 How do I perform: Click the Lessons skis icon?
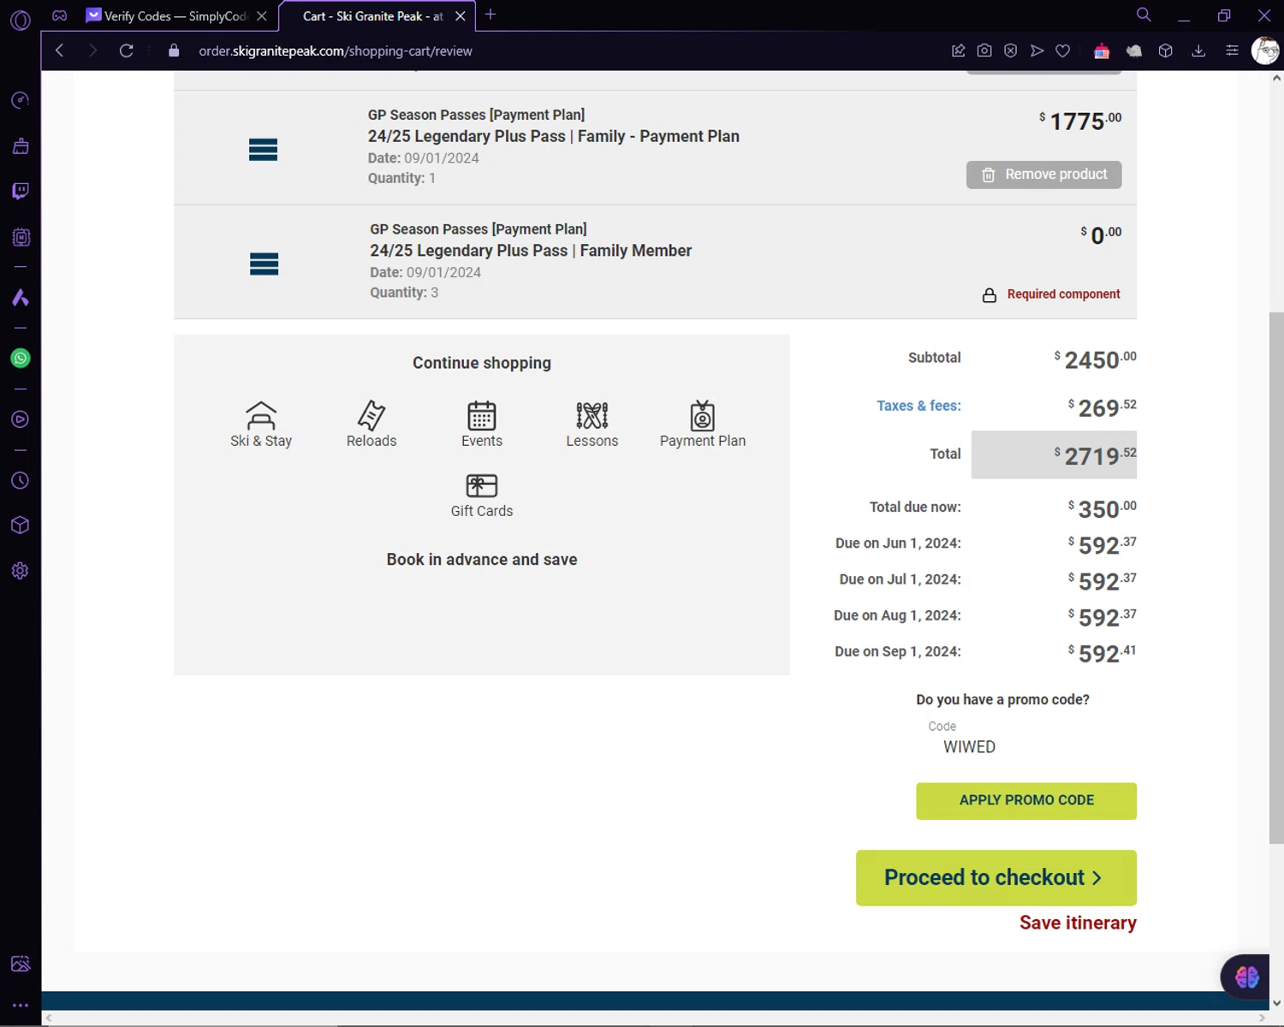(592, 416)
